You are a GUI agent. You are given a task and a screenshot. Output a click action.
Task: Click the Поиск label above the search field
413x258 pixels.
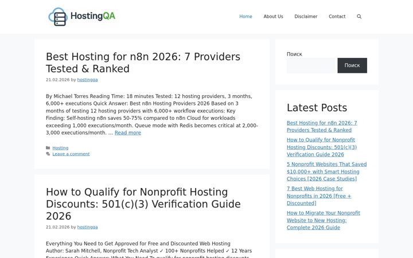coord(294,54)
